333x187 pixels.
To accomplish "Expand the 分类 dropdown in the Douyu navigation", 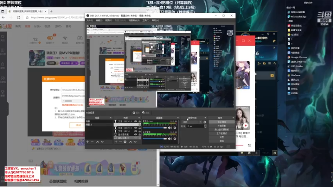I will click(x=37, y=26).
